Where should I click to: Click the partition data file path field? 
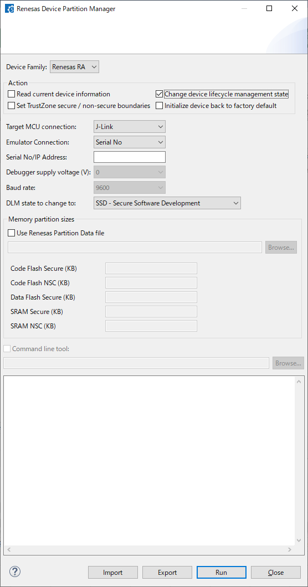click(135, 248)
